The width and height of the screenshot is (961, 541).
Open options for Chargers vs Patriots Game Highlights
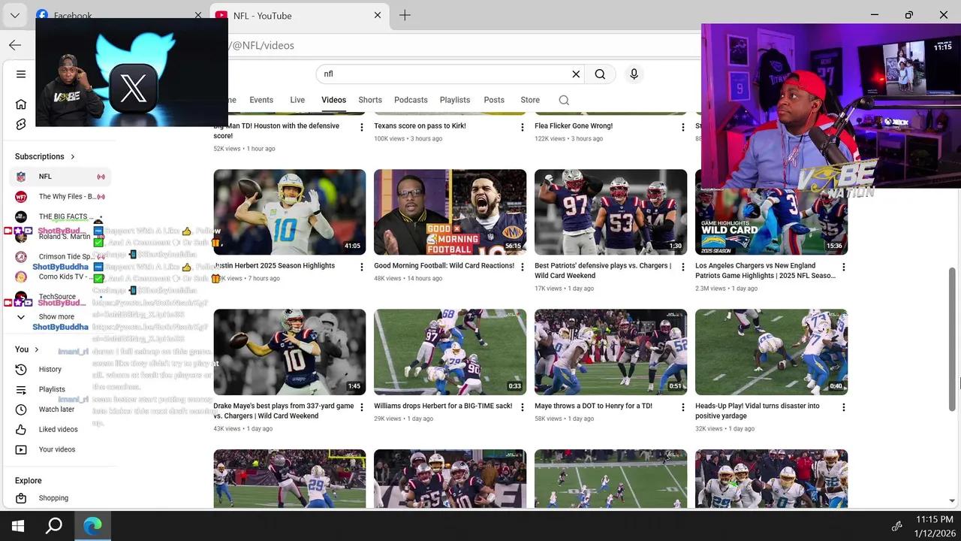[844, 267]
